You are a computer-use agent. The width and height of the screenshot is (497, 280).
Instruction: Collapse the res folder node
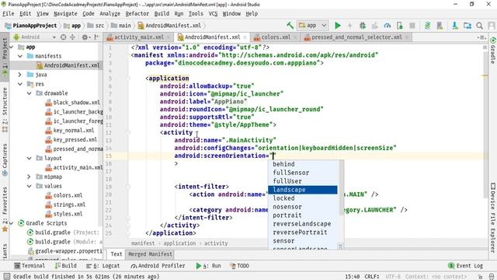(x=20, y=84)
